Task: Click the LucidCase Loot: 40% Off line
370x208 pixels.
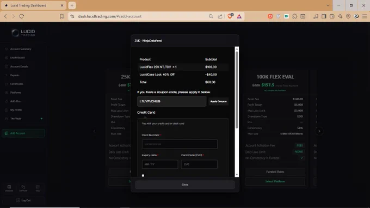Action: [x=183, y=75]
